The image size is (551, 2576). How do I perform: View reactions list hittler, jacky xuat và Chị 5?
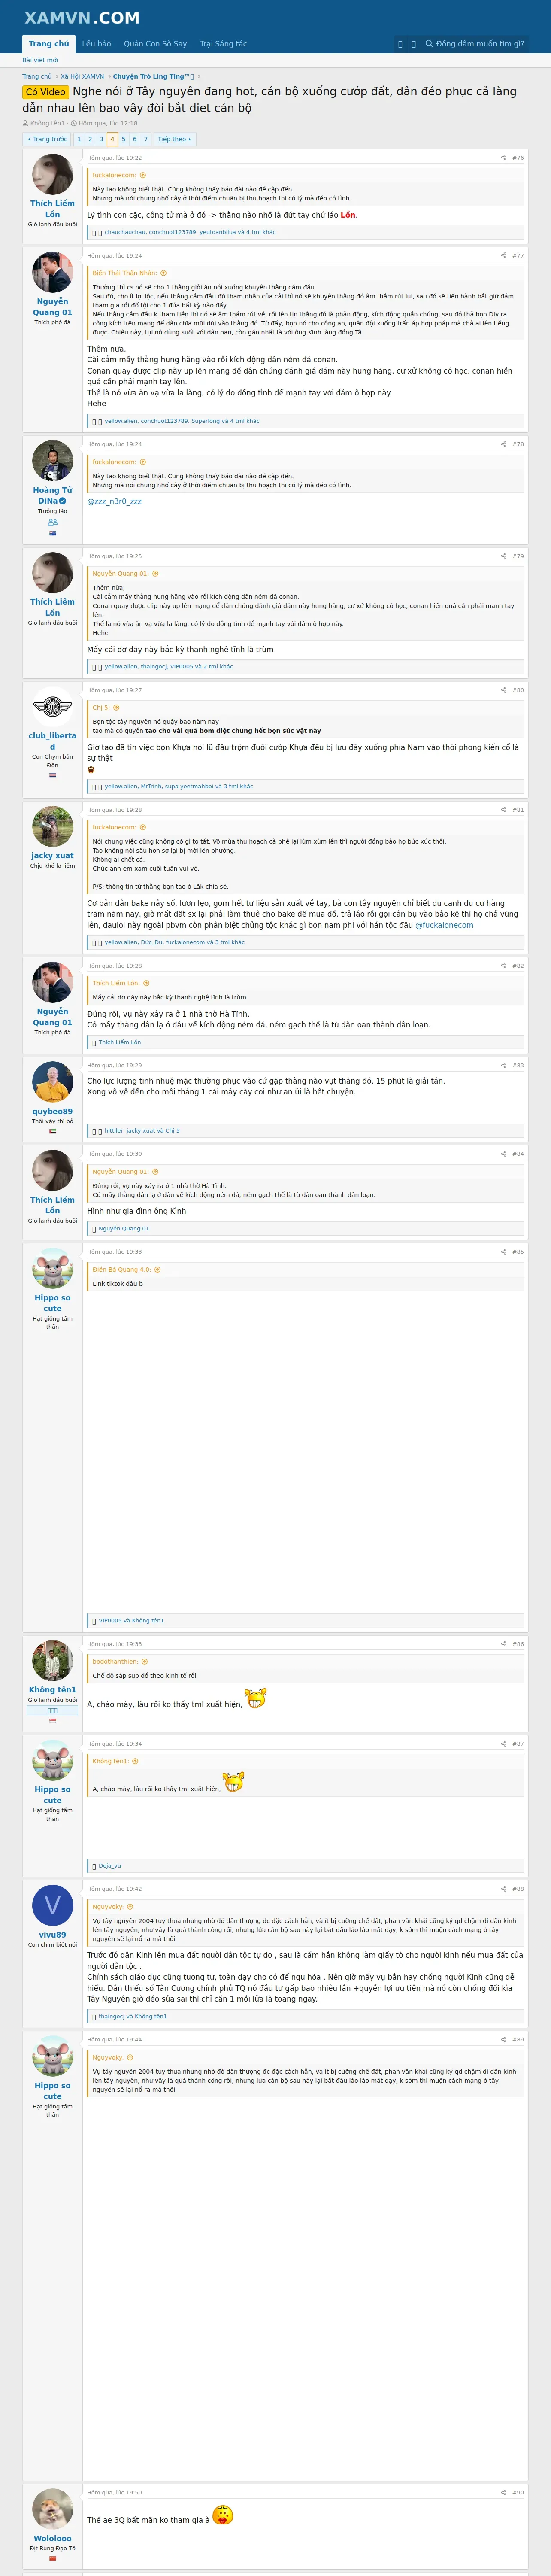(142, 1130)
